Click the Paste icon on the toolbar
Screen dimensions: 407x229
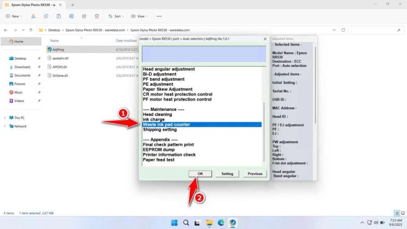coord(59,16)
